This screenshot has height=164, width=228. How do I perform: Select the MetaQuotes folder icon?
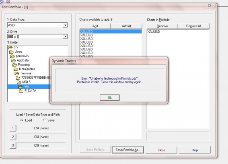(16, 69)
